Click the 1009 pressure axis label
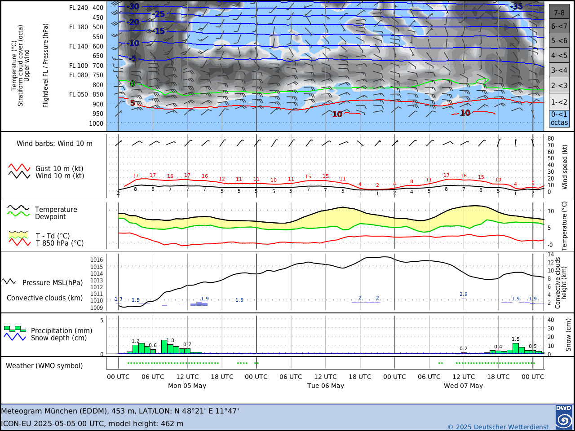Screen dimensions: 575x431 (97, 308)
